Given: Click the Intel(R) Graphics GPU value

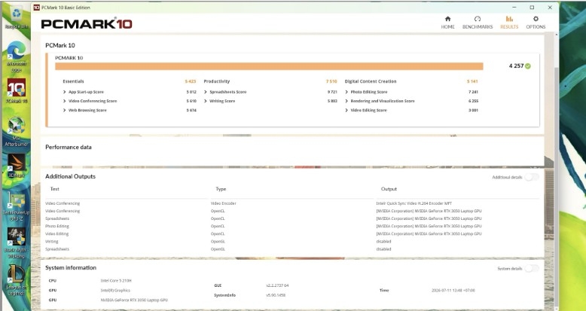Looking at the screenshot, I should (115, 291).
